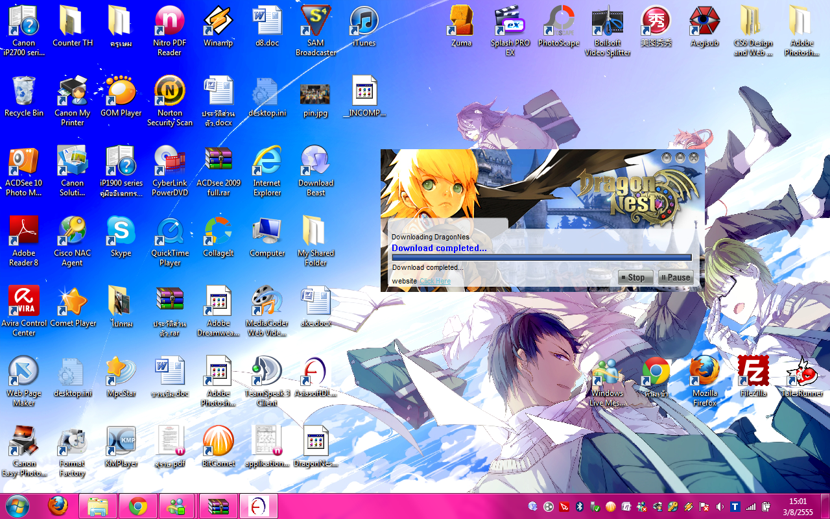
Task: Select the Aegisub desktop shortcut
Action: [705, 26]
